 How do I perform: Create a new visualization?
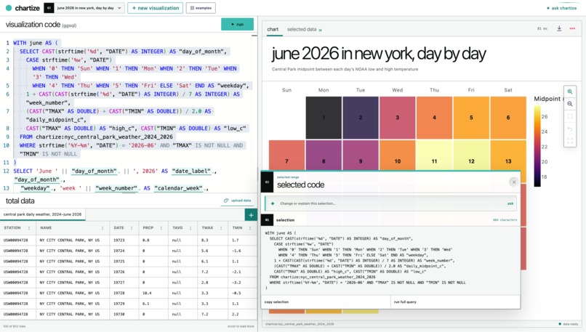coord(155,8)
